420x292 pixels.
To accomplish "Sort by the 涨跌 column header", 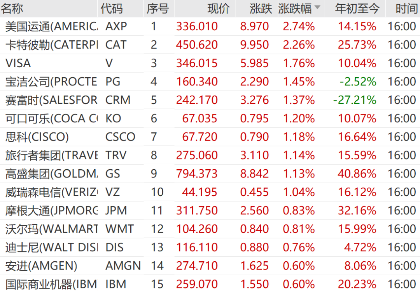I will pyautogui.click(x=261, y=9).
